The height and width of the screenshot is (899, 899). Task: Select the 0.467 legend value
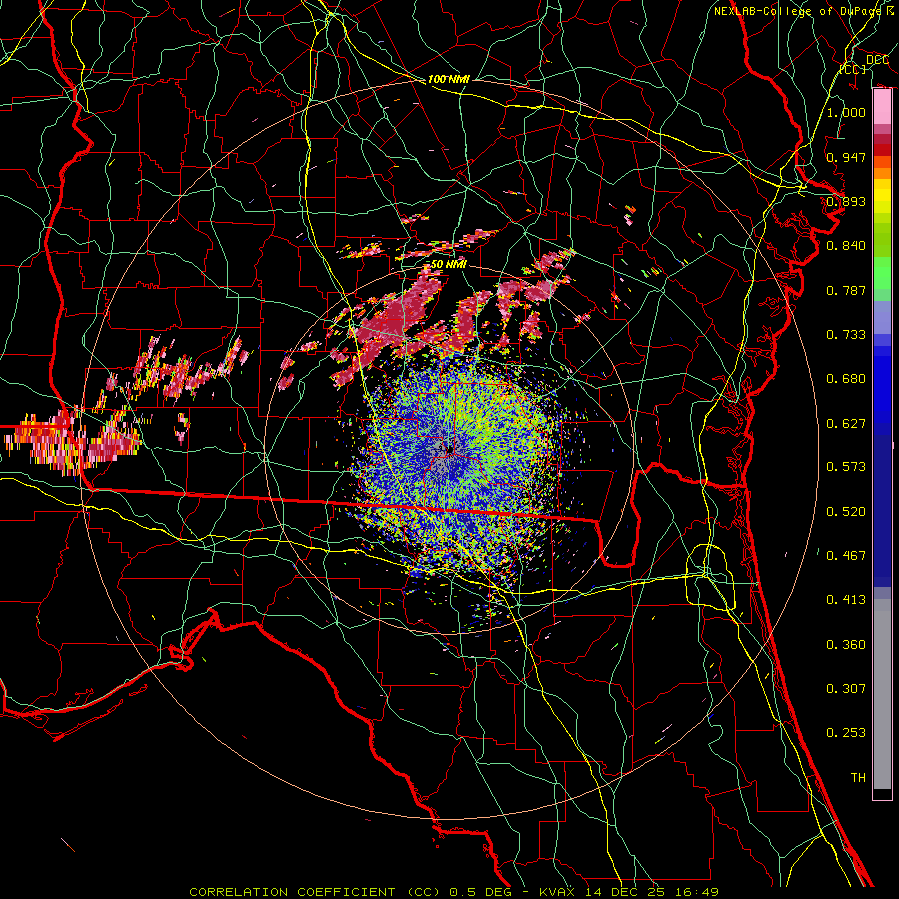pyautogui.click(x=846, y=556)
